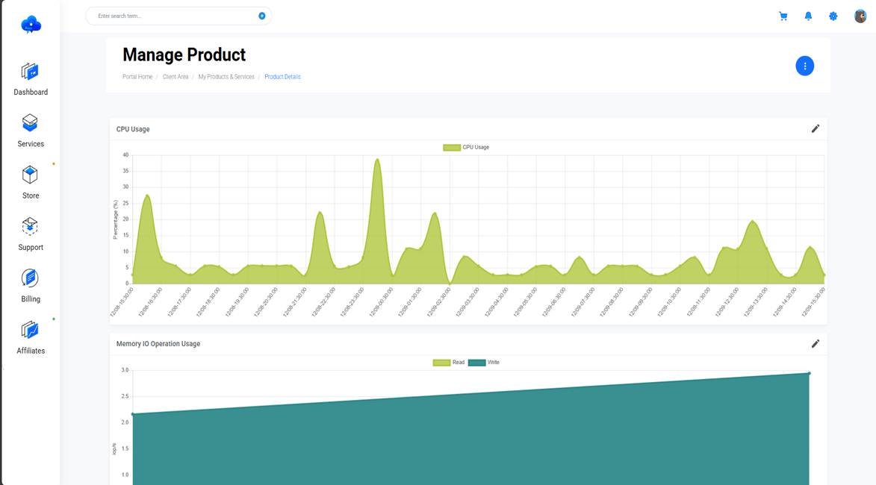Screen dimensions: 876x485
Task: Open the Services section icon
Action: (30, 124)
